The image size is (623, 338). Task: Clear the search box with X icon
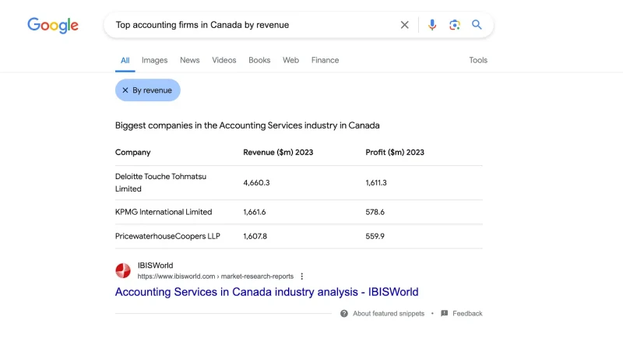[404, 25]
